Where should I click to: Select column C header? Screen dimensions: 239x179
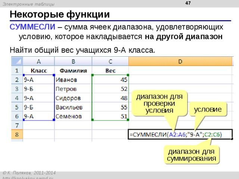(x=110, y=61)
